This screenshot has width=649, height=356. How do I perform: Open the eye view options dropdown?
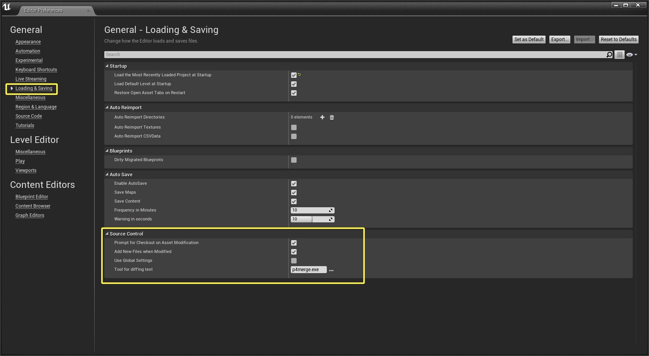tap(632, 55)
